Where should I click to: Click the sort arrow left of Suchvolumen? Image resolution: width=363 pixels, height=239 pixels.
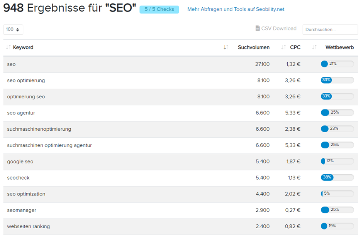226,47
